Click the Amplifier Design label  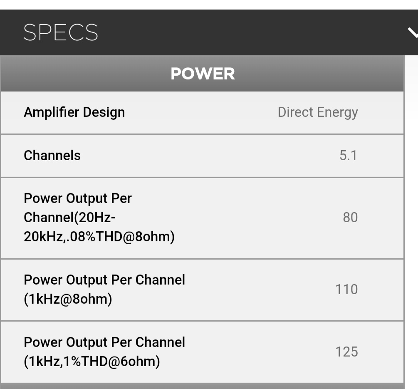coord(74,112)
